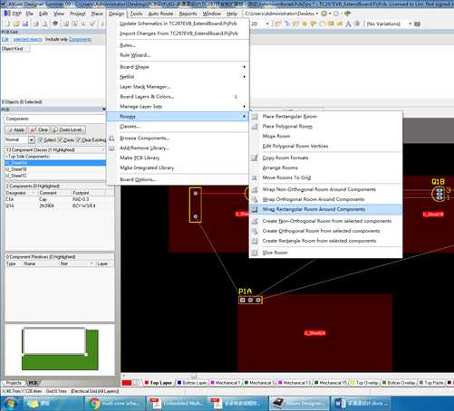Open the Tools menu
This screenshot has width=454, height=411.
coord(136,14)
